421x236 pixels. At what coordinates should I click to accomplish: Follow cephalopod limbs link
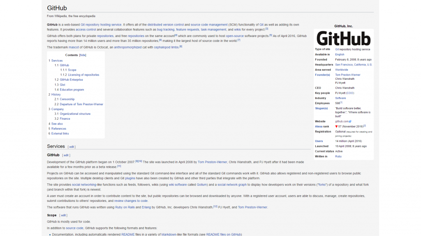(x=166, y=47)
